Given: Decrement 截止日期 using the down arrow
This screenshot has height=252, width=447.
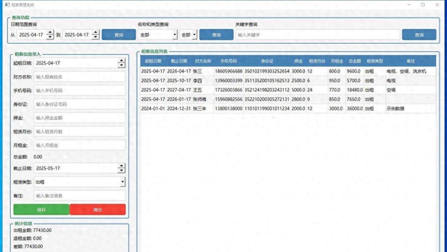Looking at the screenshot, I should tap(121, 170).
